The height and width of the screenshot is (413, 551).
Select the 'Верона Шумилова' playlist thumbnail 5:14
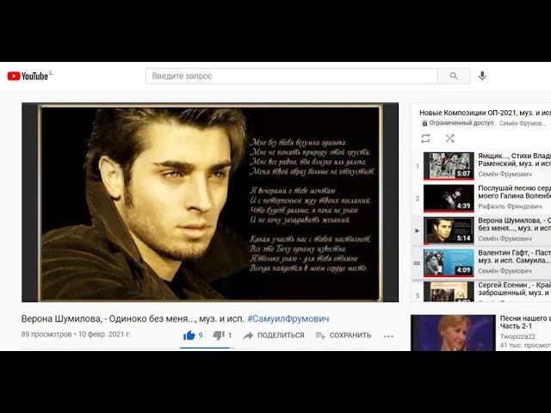(x=449, y=231)
